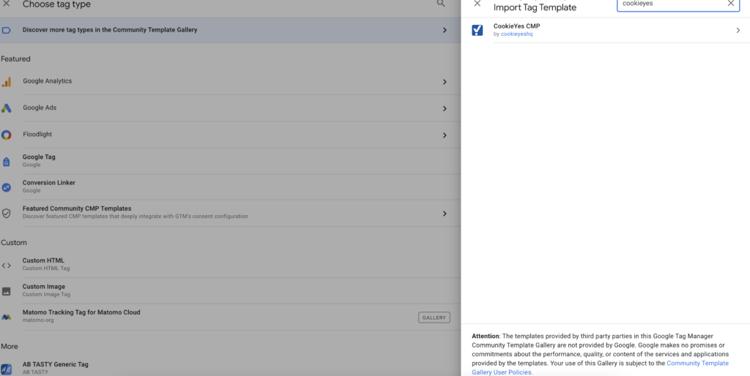750x376 pixels.
Task: Click the CookieYes CMP checkmark logo
Action: (478, 30)
